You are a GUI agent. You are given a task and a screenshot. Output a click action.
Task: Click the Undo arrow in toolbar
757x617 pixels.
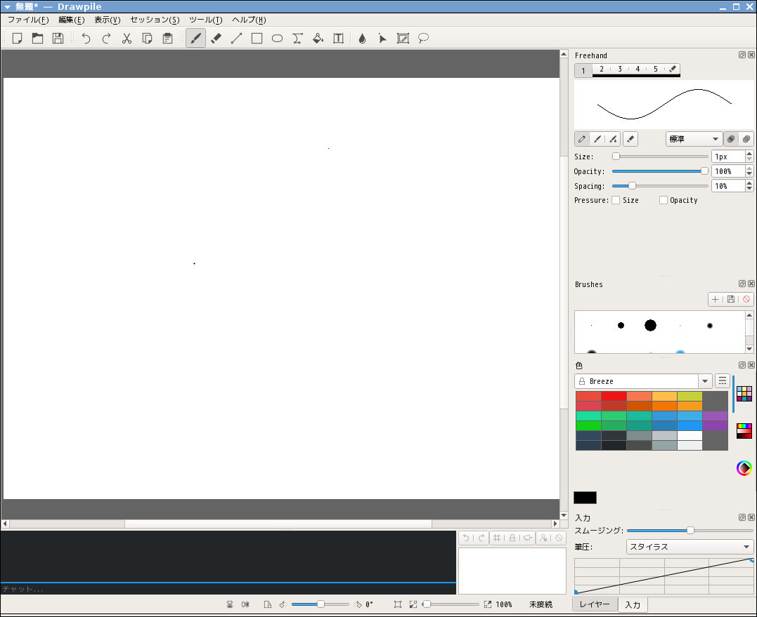[86, 39]
